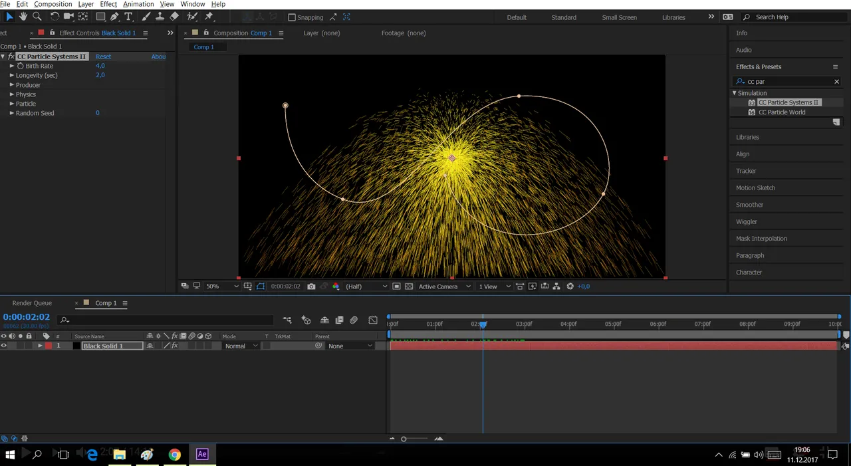Click the After Effects taskbar icon
This screenshot has width=851, height=466.
202,455
